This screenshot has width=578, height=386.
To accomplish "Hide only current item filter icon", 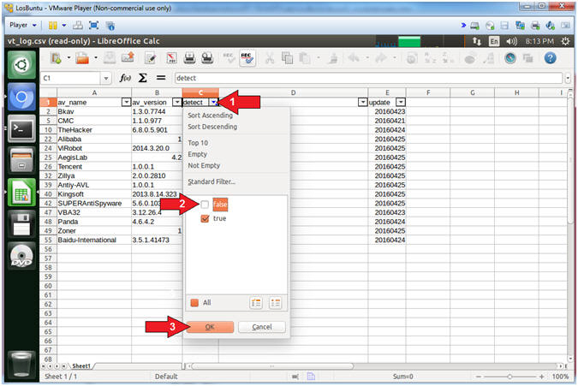I will (x=276, y=303).
